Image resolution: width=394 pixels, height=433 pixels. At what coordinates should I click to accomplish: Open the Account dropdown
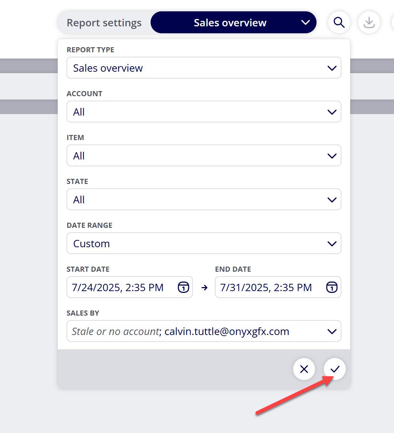pyautogui.click(x=204, y=112)
